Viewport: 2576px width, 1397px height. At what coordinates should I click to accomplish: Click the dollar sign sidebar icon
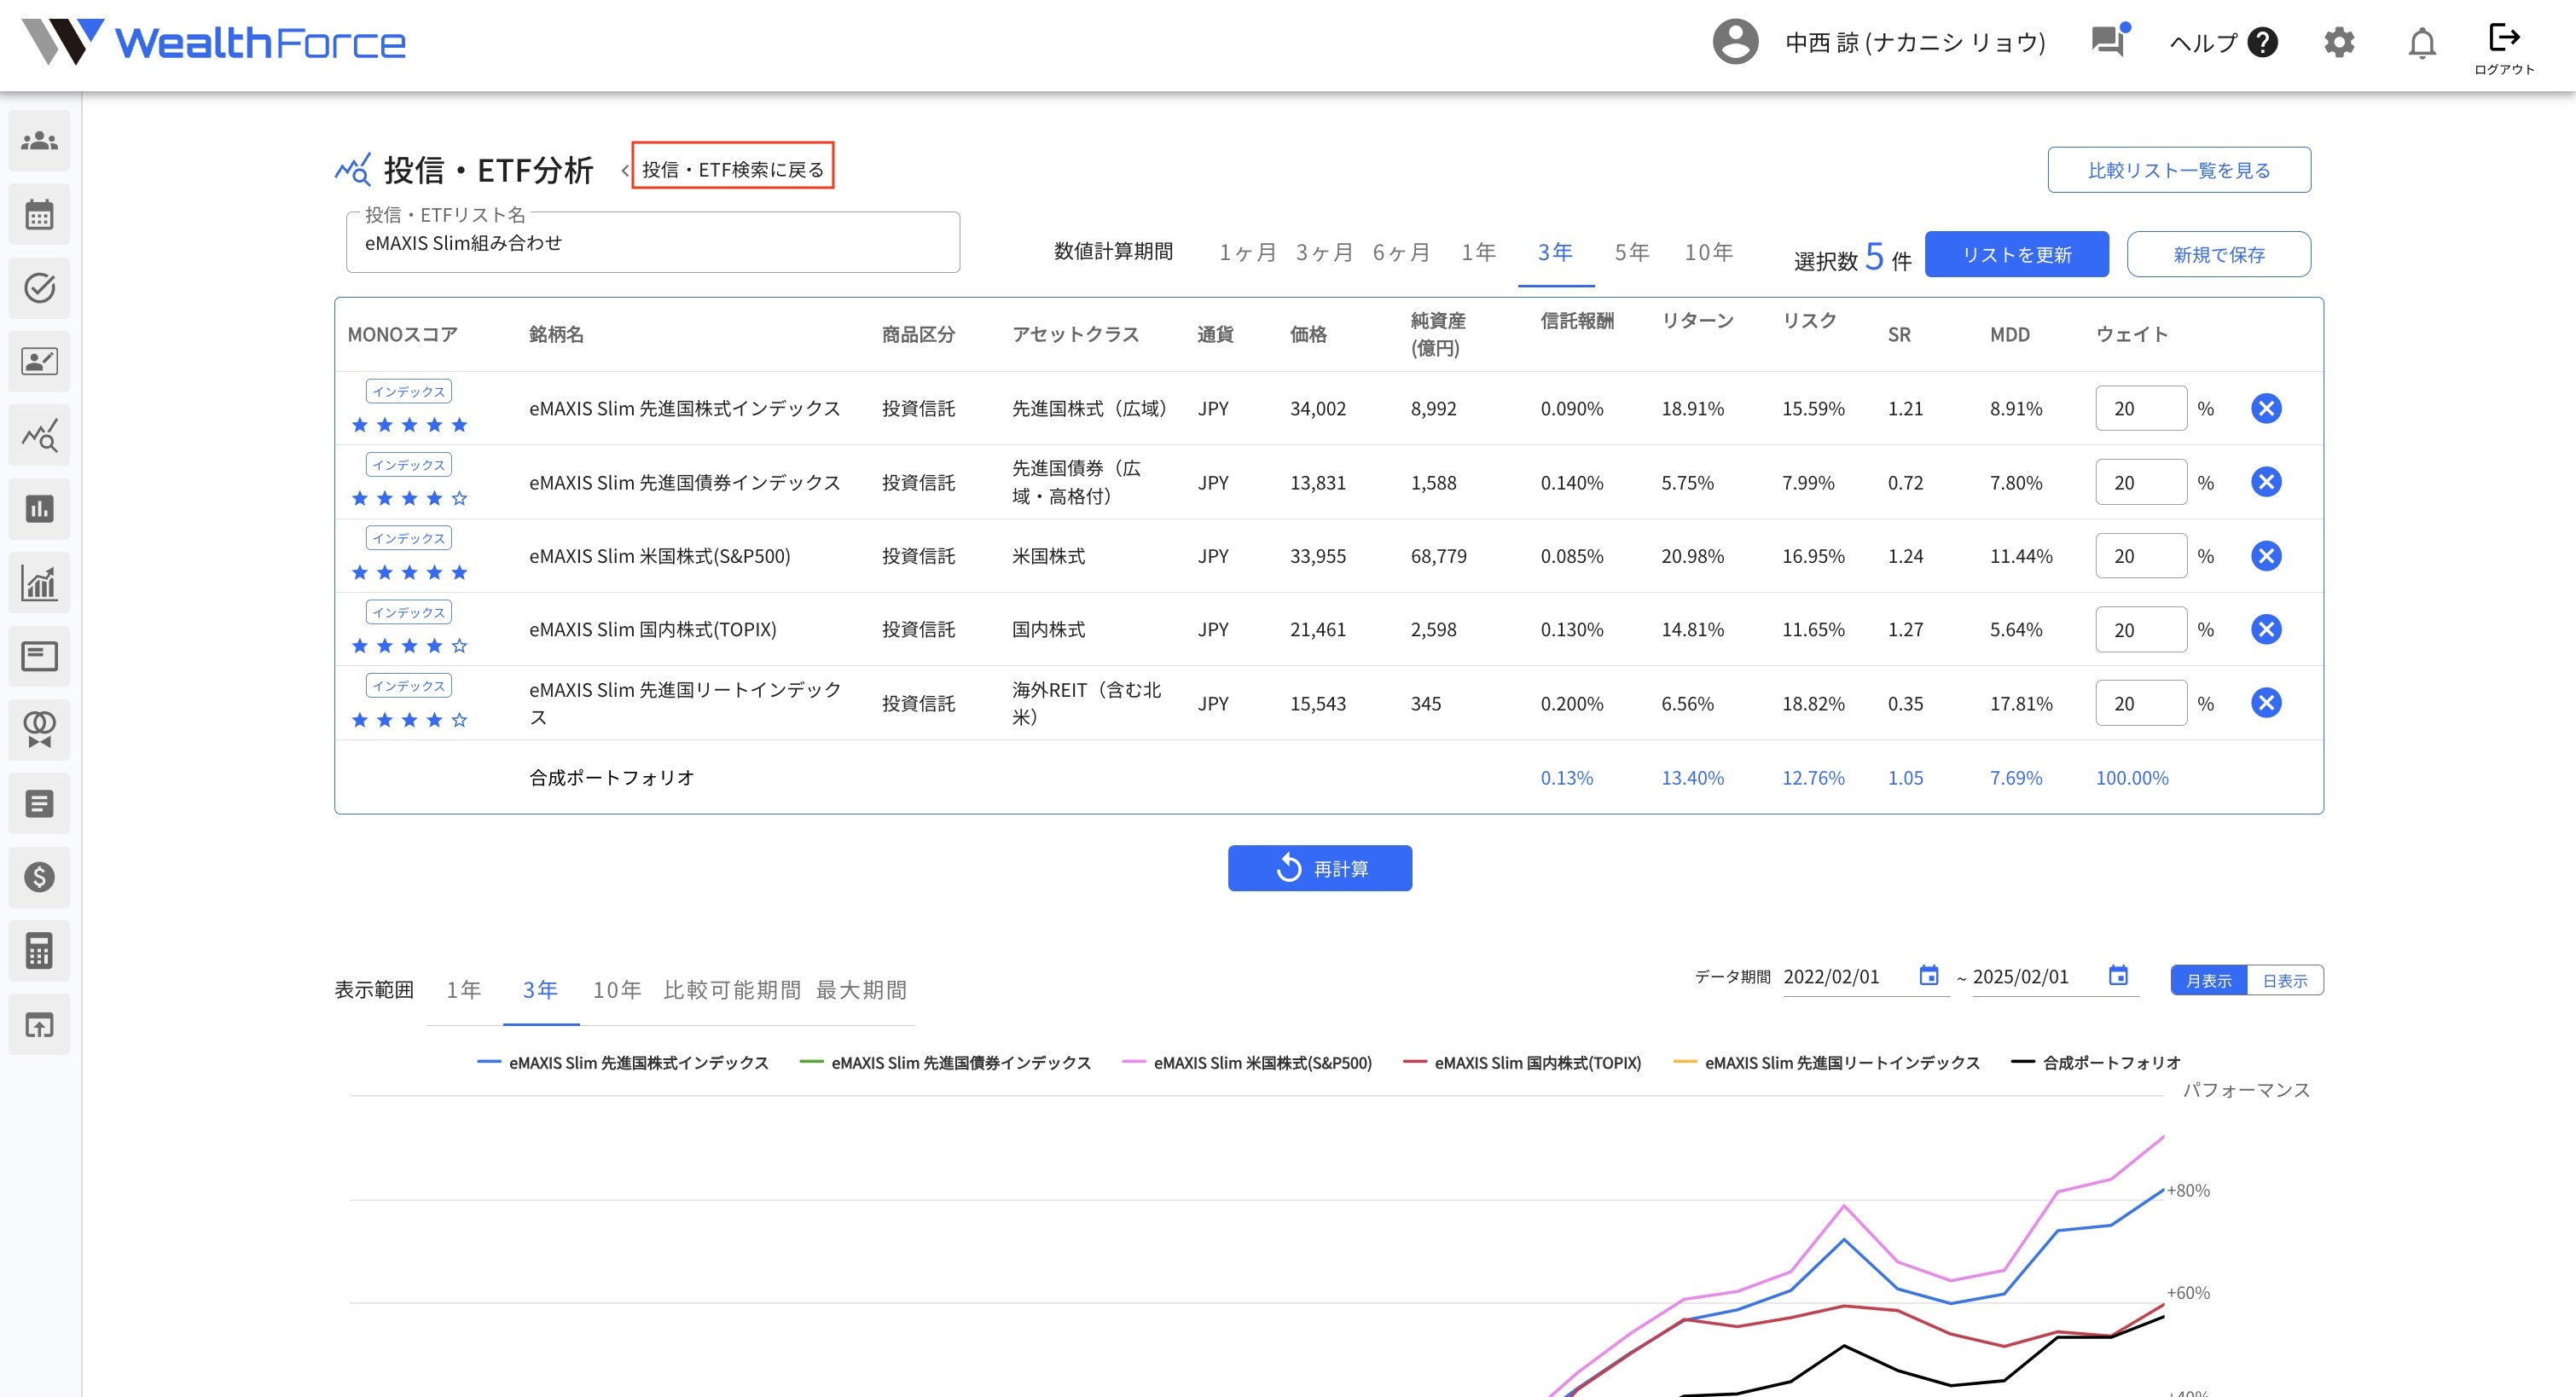pos(39,877)
